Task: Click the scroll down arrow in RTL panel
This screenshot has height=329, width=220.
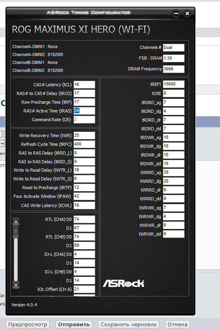Action: point(16,285)
